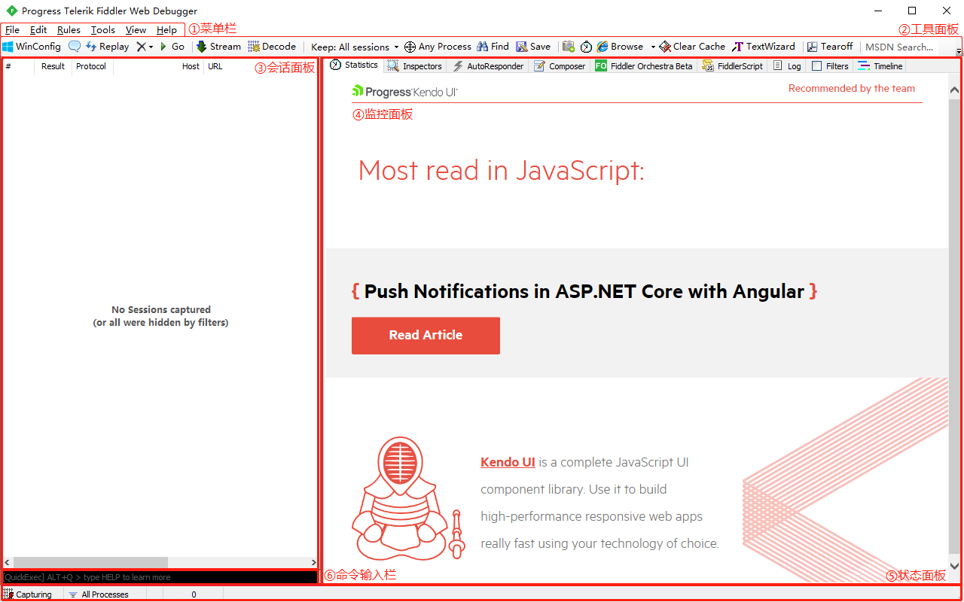This screenshot has width=964, height=602.
Task: Open WinConfig from the toolbar
Action: pyautogui.click(x=32, y=47)
